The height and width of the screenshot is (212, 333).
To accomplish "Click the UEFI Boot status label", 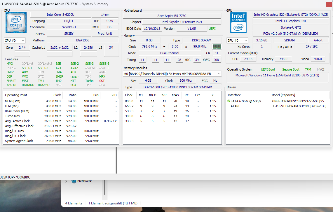I will point(268,70).
